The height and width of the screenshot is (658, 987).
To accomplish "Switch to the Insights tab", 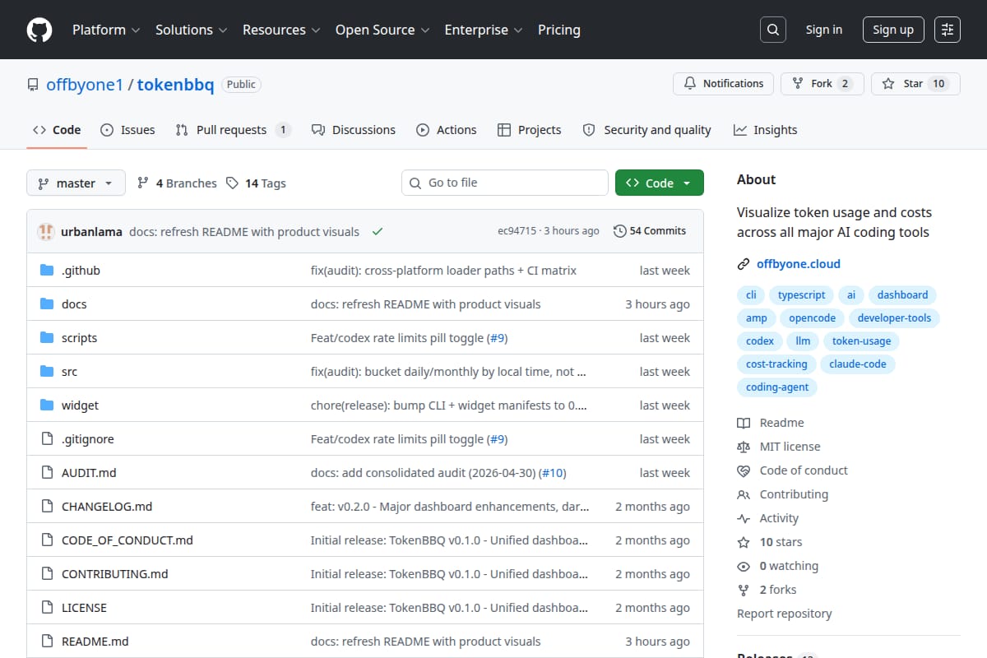I will [x=766, y=130].
